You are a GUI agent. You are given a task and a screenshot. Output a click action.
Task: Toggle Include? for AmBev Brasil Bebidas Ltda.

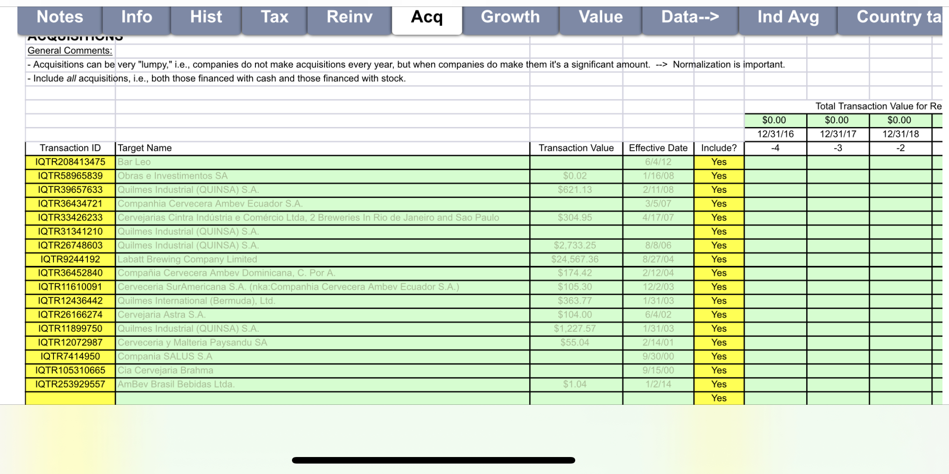click(x=719, y=384)
